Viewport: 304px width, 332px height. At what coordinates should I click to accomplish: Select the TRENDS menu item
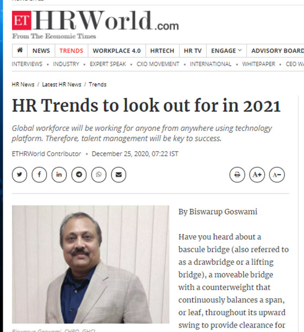(71, 51)
